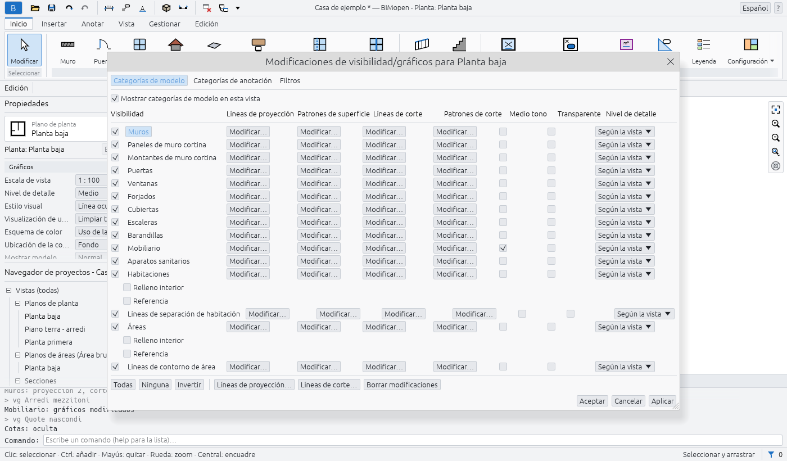Open the Configuración dropdown in the ribbon
This screenshot has height=461, width=787.
pyautogui.click(x=750, y=50)
